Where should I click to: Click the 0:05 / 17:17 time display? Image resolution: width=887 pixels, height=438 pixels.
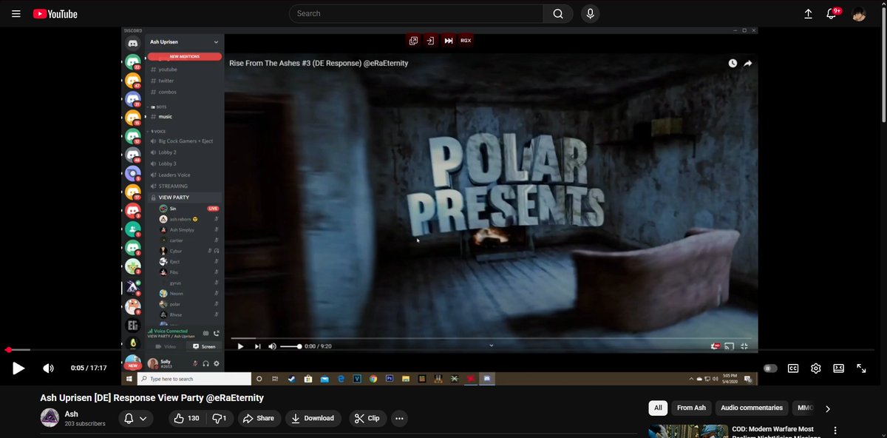point(89,368)
